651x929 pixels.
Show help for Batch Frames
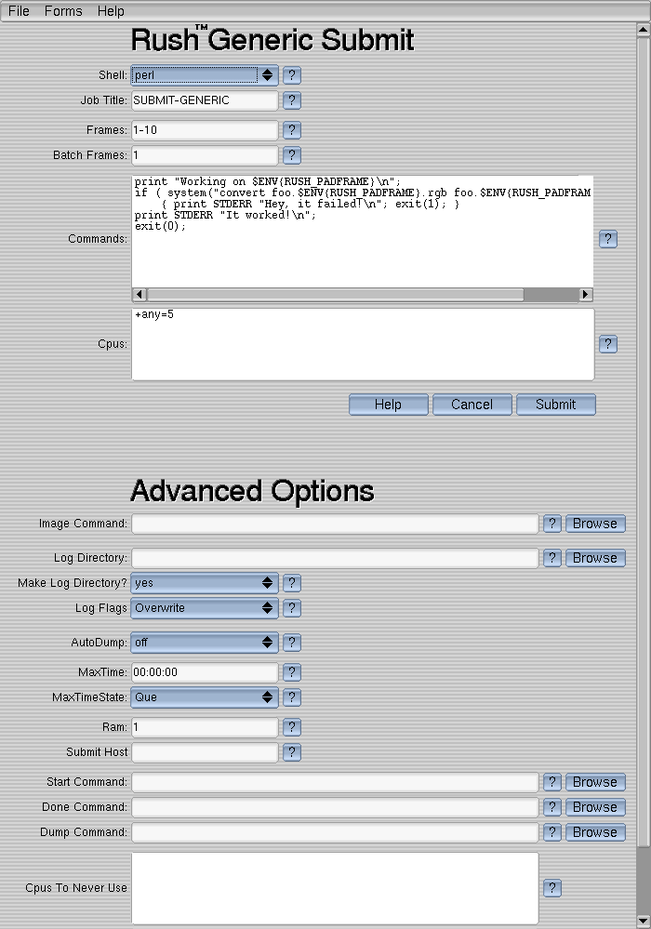point(291,155)
